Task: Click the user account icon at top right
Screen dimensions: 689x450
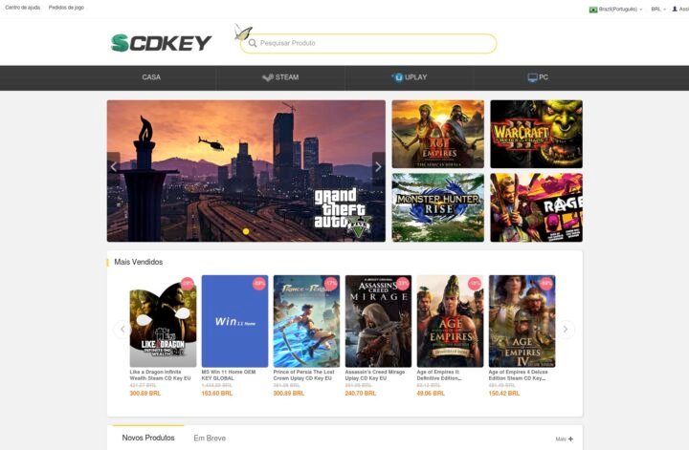Action: pos(675,9)
